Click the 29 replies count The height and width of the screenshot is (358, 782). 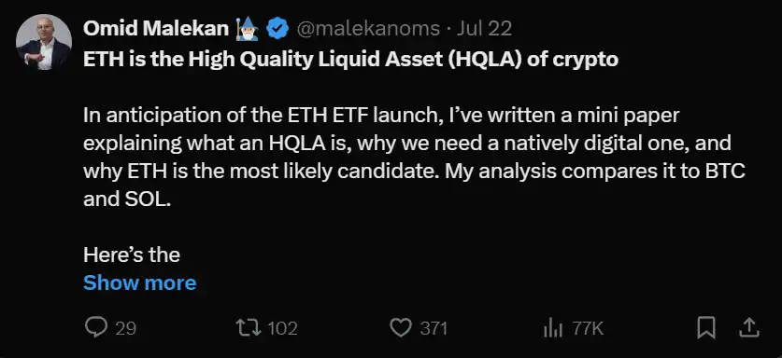[126, 328]
